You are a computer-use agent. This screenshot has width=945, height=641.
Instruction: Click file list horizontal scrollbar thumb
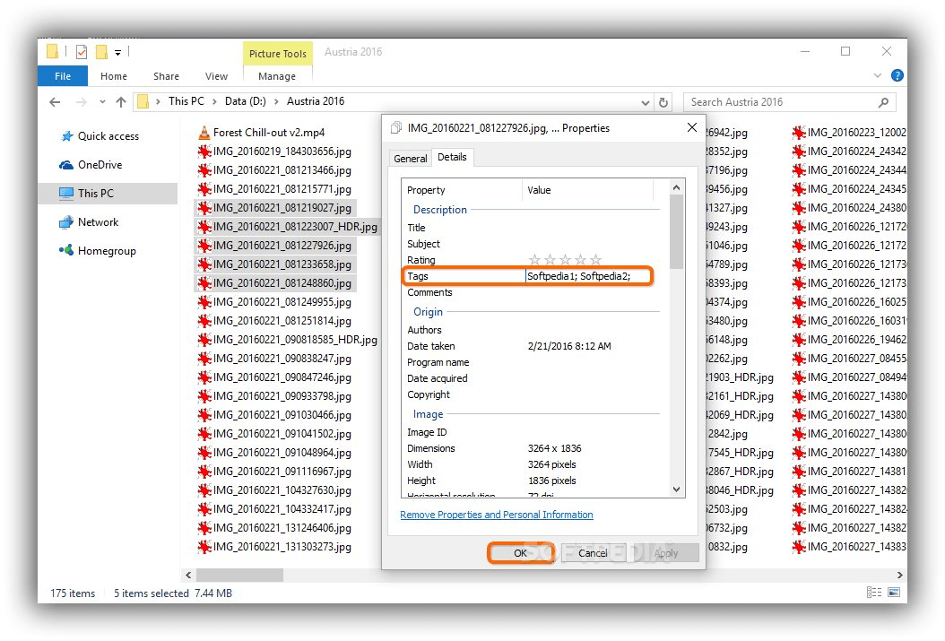point(240,576)
